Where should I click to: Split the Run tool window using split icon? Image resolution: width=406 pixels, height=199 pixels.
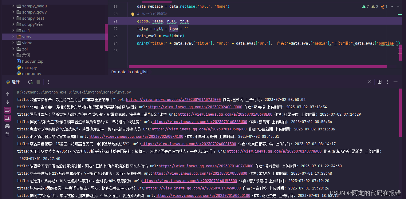[379, 82]
